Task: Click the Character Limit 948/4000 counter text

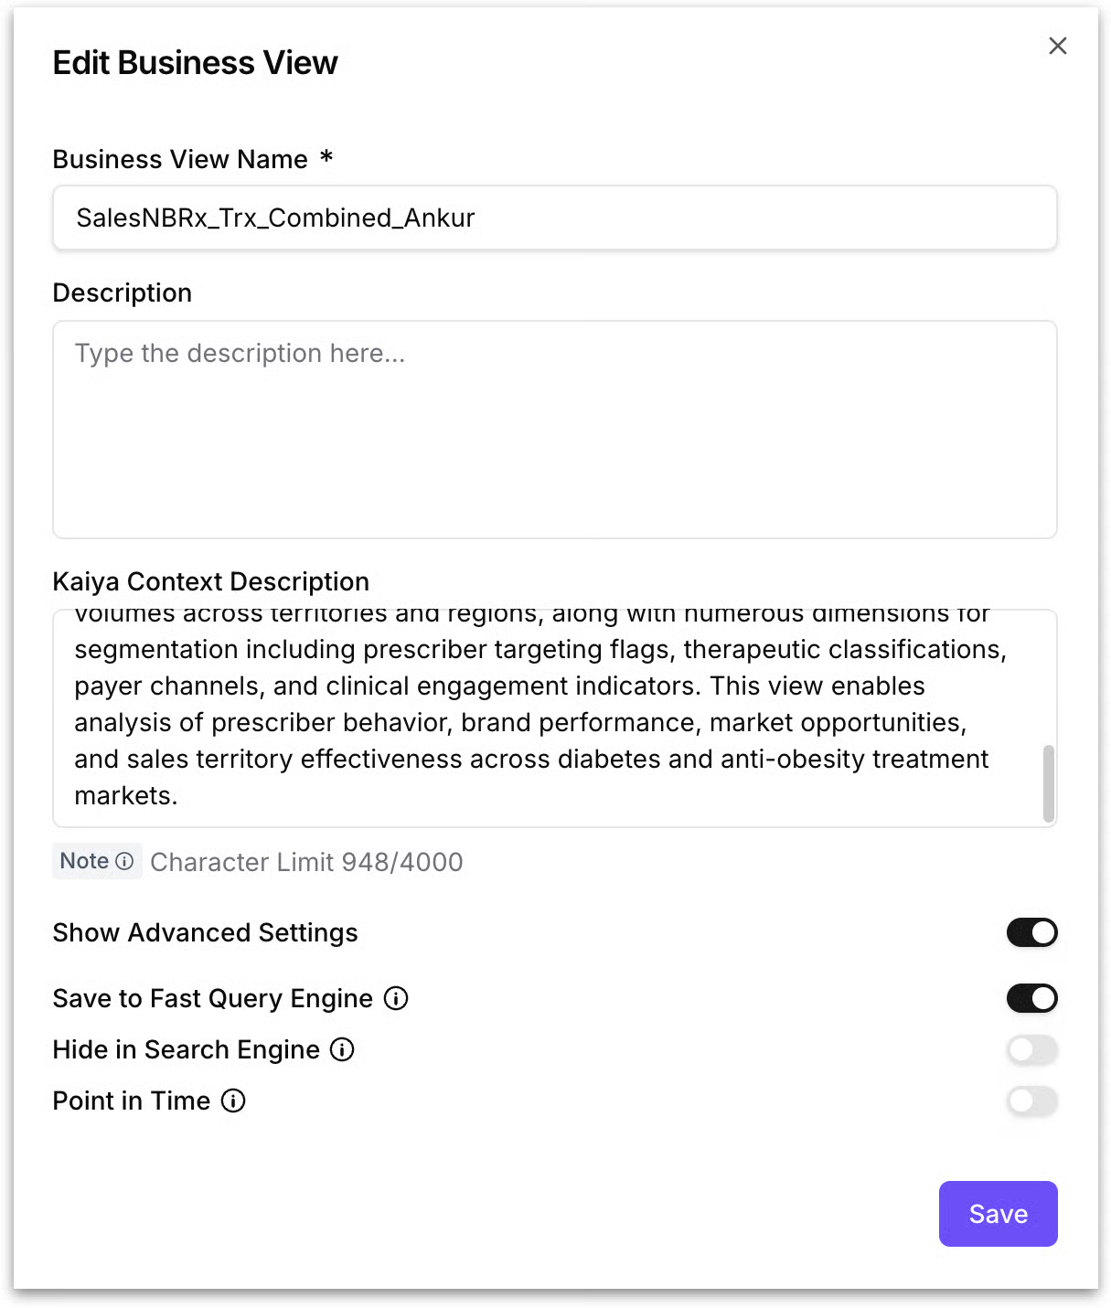Action: point(306,862)
